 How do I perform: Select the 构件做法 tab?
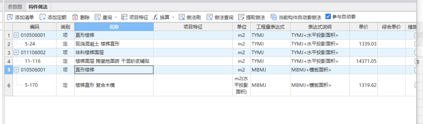(38, 7)
